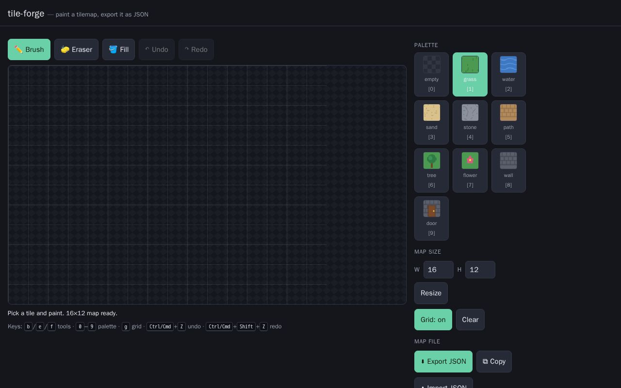Click the Redo button

point(196,49)
